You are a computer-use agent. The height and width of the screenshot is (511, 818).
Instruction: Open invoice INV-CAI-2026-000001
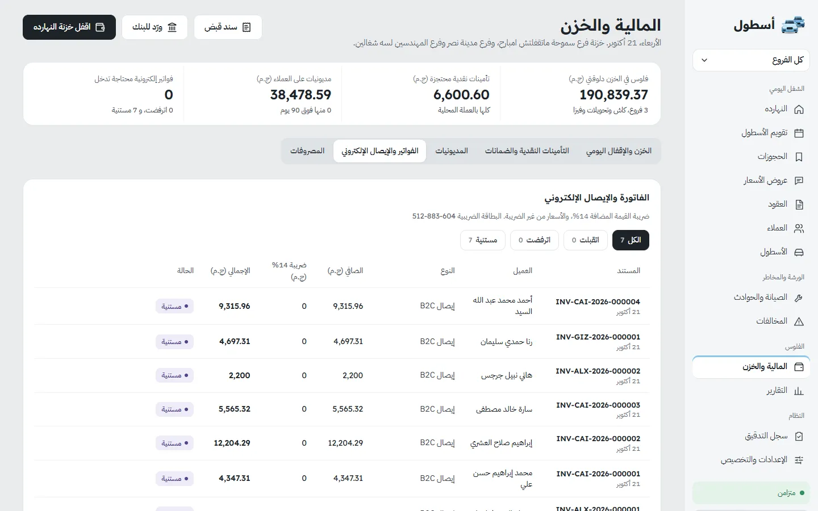click(x=598, y=474)
